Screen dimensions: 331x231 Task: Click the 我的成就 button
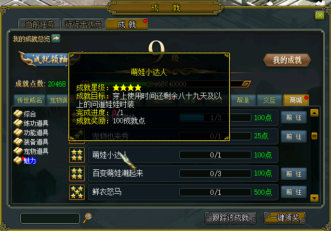(x=287, y=61)
